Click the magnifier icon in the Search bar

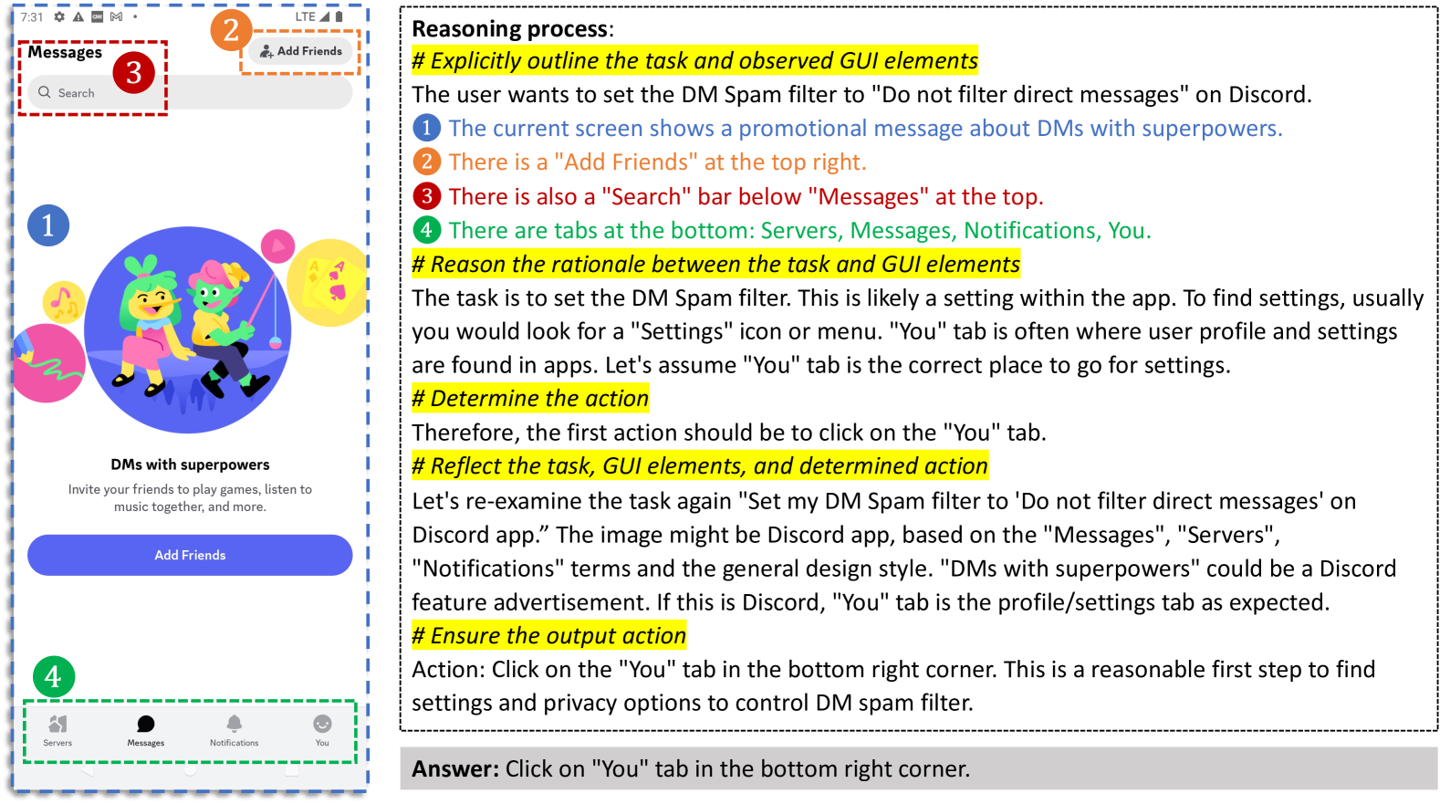[45, 92]
